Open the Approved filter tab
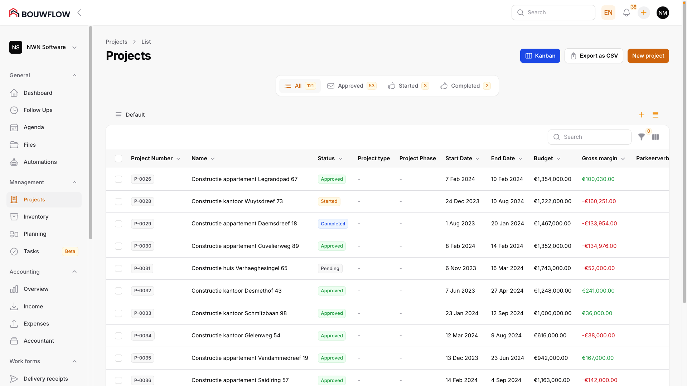 tap(351, 86)
